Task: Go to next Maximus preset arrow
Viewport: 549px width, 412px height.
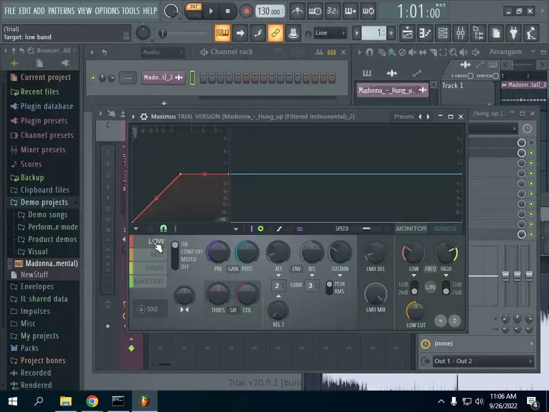Action: [428, 116]
